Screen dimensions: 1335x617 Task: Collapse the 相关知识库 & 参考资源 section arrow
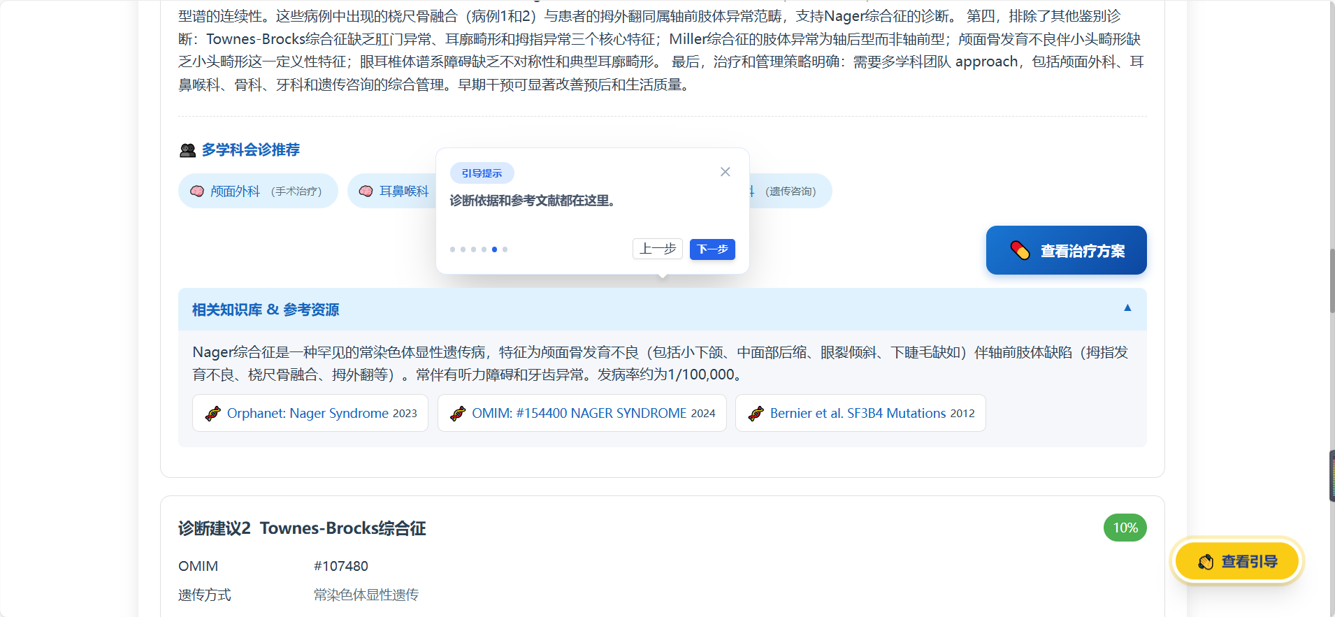[1127, 308]
